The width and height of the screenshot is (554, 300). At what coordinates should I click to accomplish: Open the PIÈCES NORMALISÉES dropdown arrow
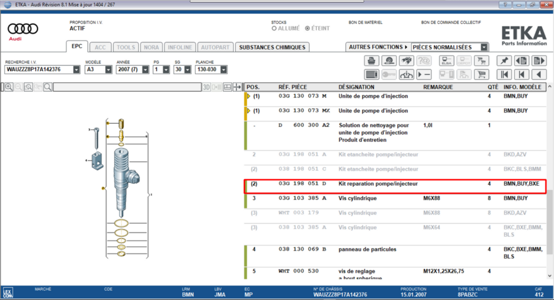[484, 47]
